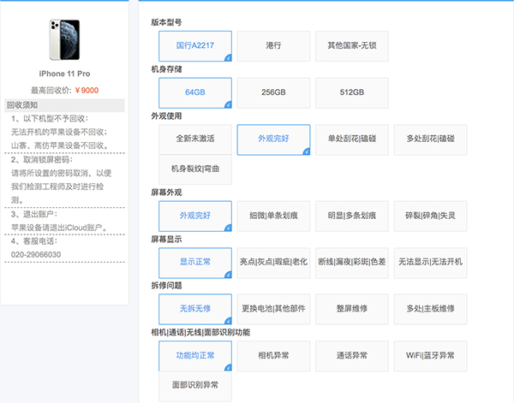This screenshot has height=403, width=514.
Task: Choose 通话异常 function option
Action: tap(352, 356)
